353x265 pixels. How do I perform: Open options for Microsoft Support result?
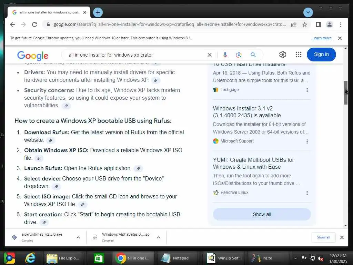(307, 141)
